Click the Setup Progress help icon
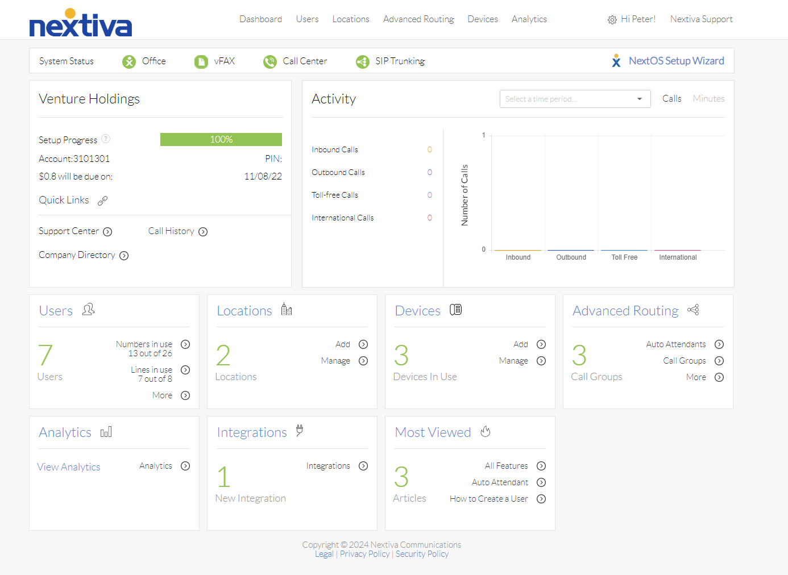Screen dimensions: 788x575 106,139
